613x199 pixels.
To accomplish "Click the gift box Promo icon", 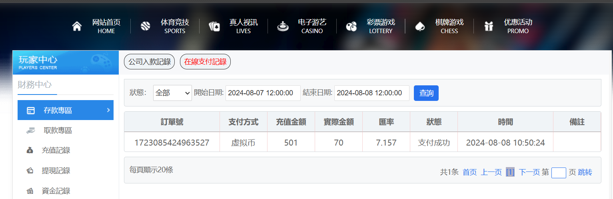I will coord(488,26).
